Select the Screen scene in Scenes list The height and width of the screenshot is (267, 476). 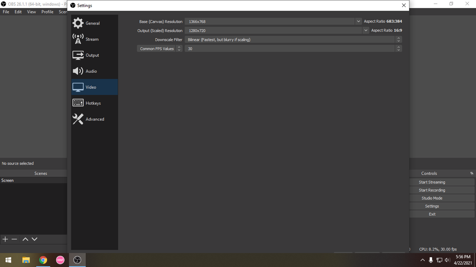33,180
